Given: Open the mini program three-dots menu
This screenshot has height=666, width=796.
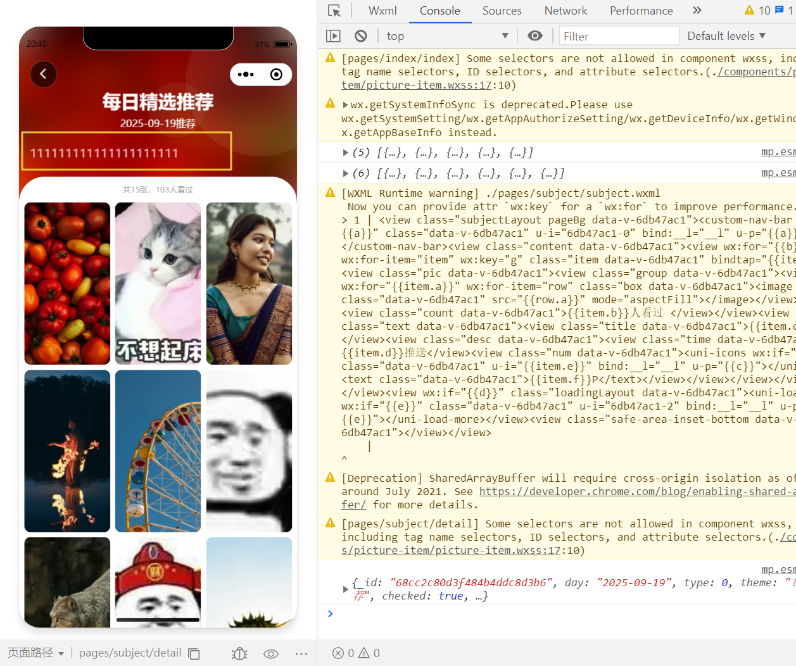Looking at the screenshot, I should [246, 75].
